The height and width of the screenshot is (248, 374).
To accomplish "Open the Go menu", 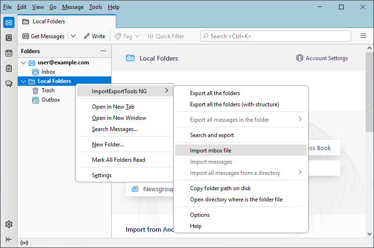I will (53, 7).
